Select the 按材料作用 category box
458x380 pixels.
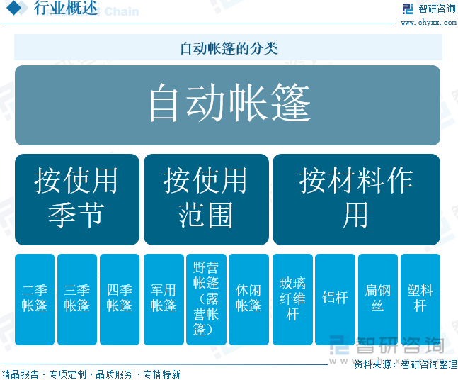356,199
